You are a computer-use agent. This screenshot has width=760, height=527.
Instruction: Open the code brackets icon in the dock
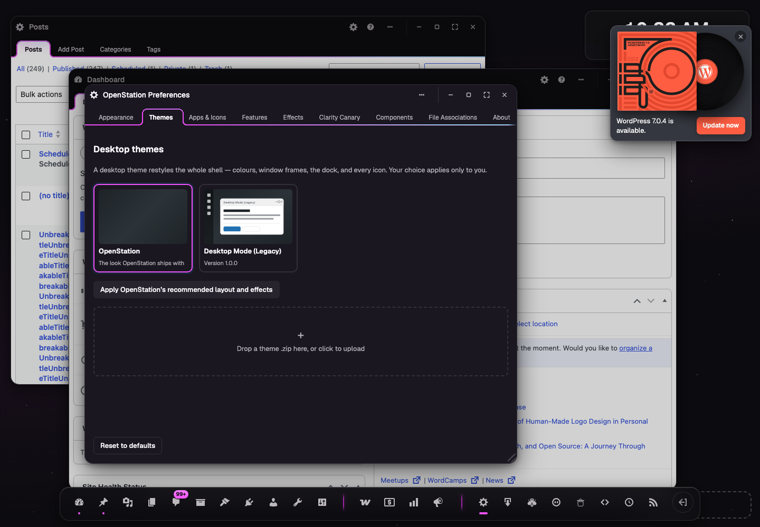[605, 502]
